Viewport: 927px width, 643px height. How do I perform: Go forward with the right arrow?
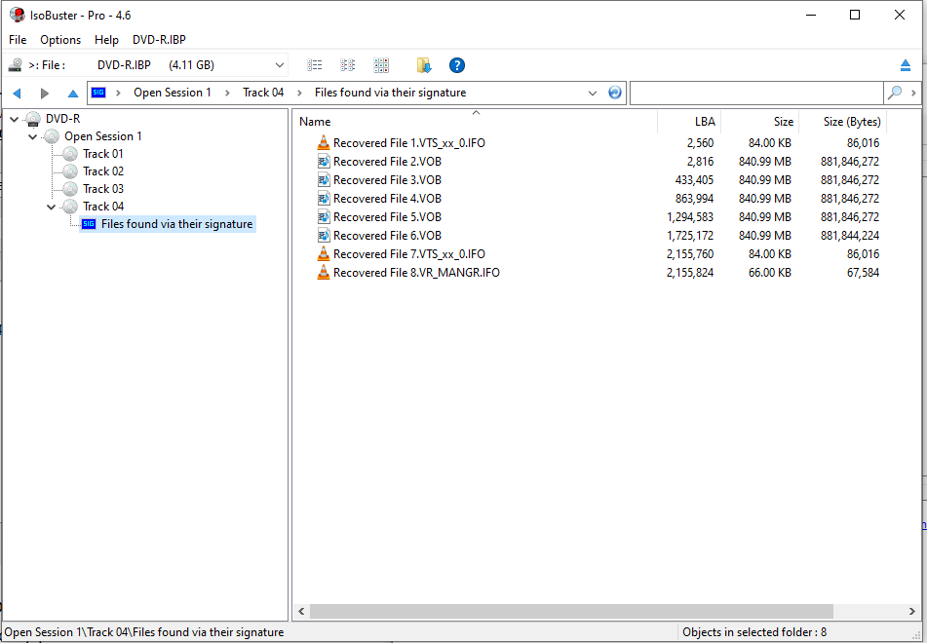coord(44,93)
